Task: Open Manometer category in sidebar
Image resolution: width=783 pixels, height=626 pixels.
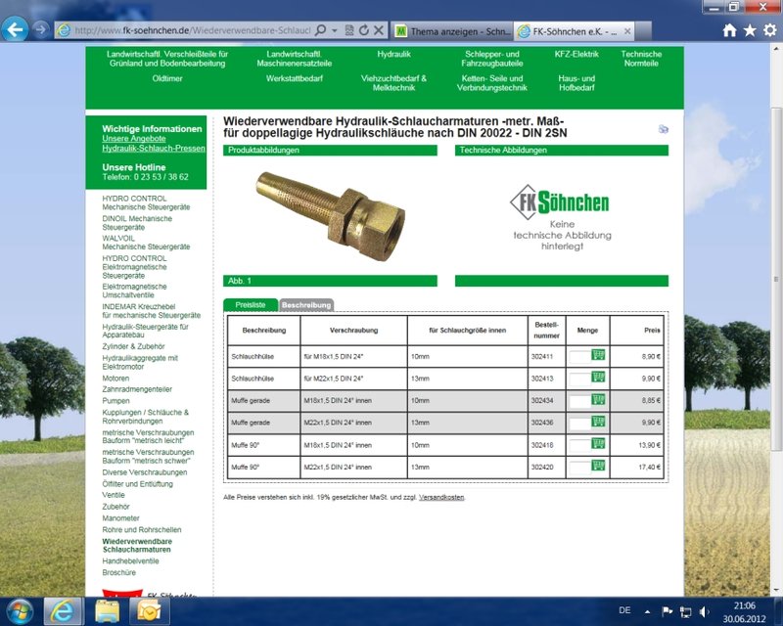Action: 121,518
